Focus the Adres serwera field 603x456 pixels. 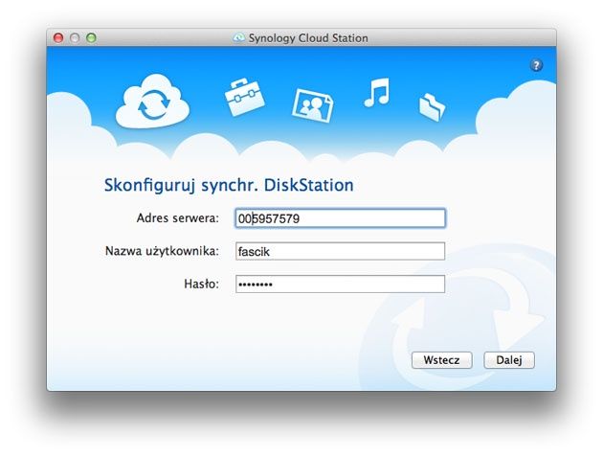click(341, 218)
